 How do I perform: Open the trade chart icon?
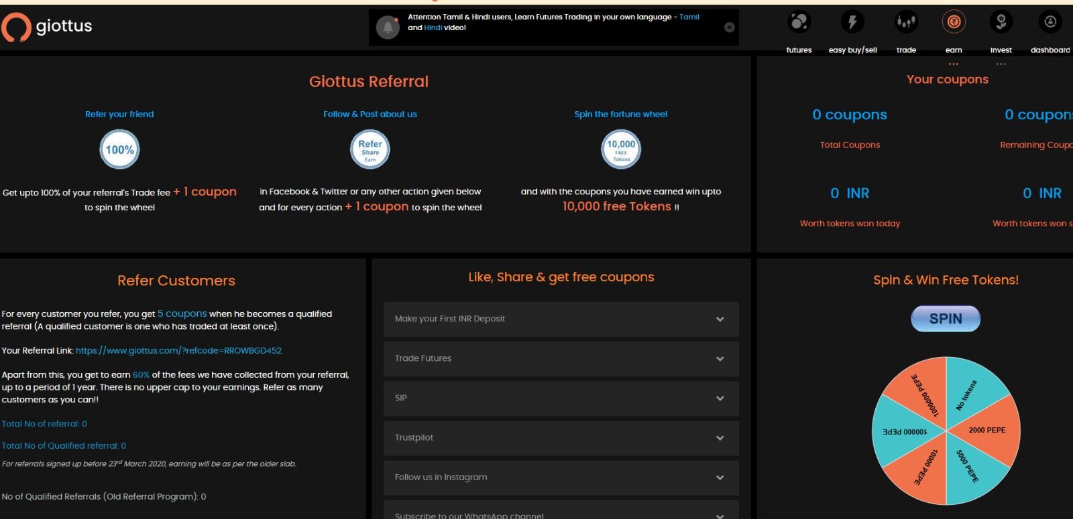(x=906, y=23)
